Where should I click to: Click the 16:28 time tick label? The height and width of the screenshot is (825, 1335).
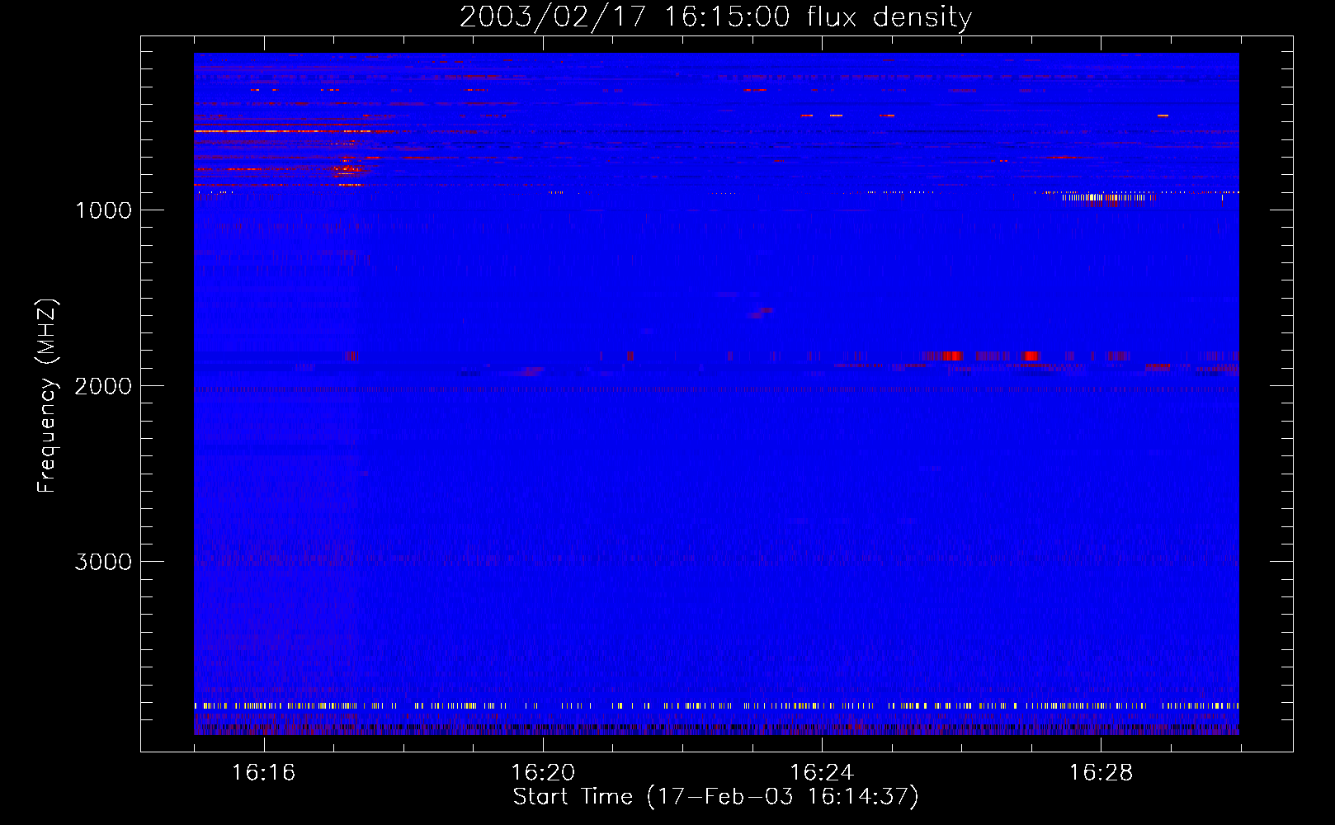tap(1101, 772)
